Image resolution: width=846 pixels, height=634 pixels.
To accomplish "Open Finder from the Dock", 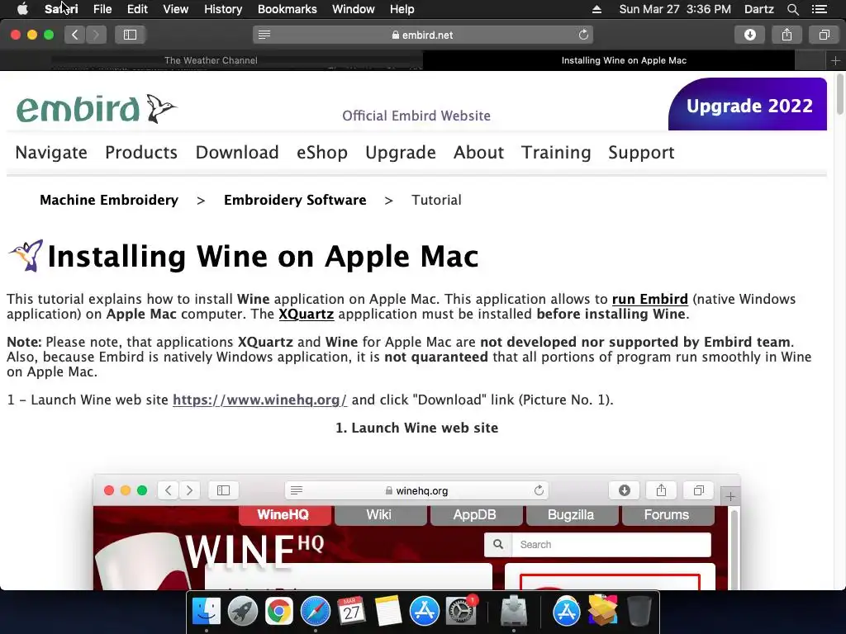I will (207, 611).
